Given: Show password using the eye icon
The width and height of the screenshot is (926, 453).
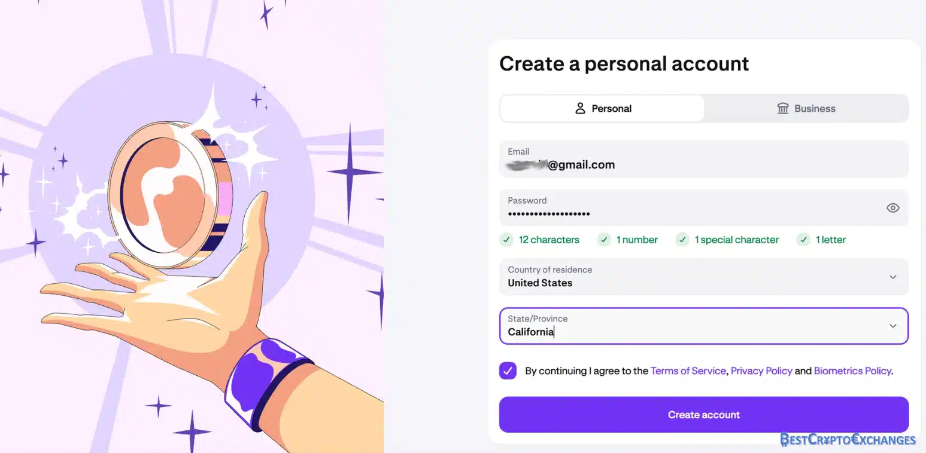Looking at the screenshot, I should pyautogui.click(x=892, y=208).
